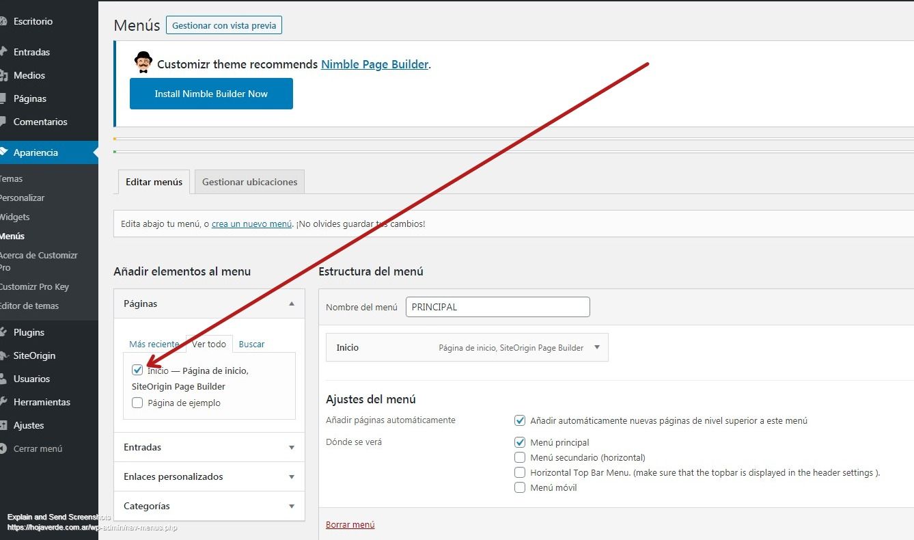Switch to Editar menús tab

point(154,182)
